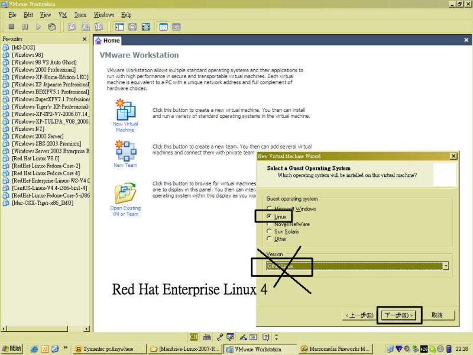Select the Other radio button

tap(269, 238)
